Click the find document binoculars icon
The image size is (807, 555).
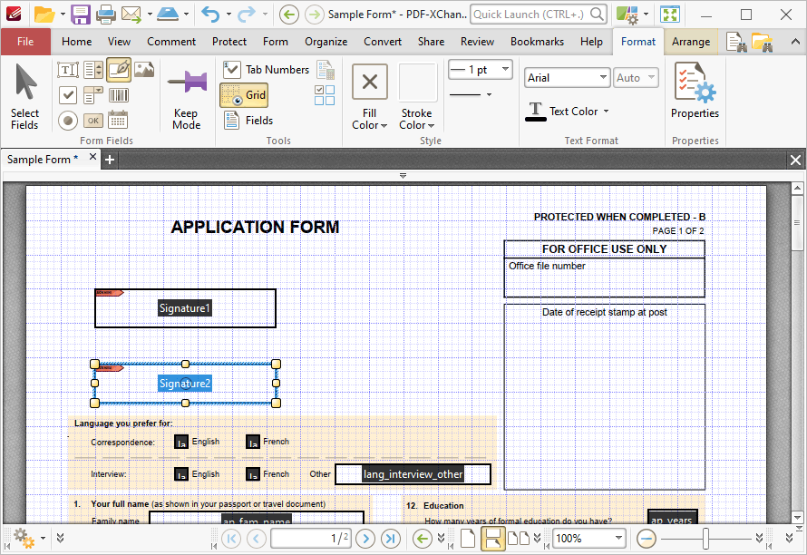click(736, 43)
